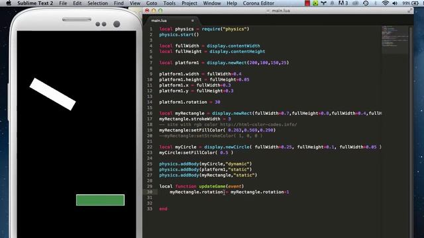The height and width of the screenshot is (238, 424).
Task: Click the red menu bar status icon
Action: [307, 3]
